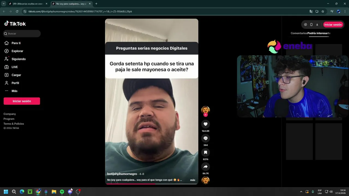Like the video with the heart icon

tap(206, 124)
